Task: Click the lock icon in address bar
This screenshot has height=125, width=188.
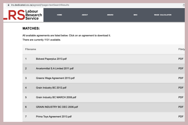Action: (8, 5)
